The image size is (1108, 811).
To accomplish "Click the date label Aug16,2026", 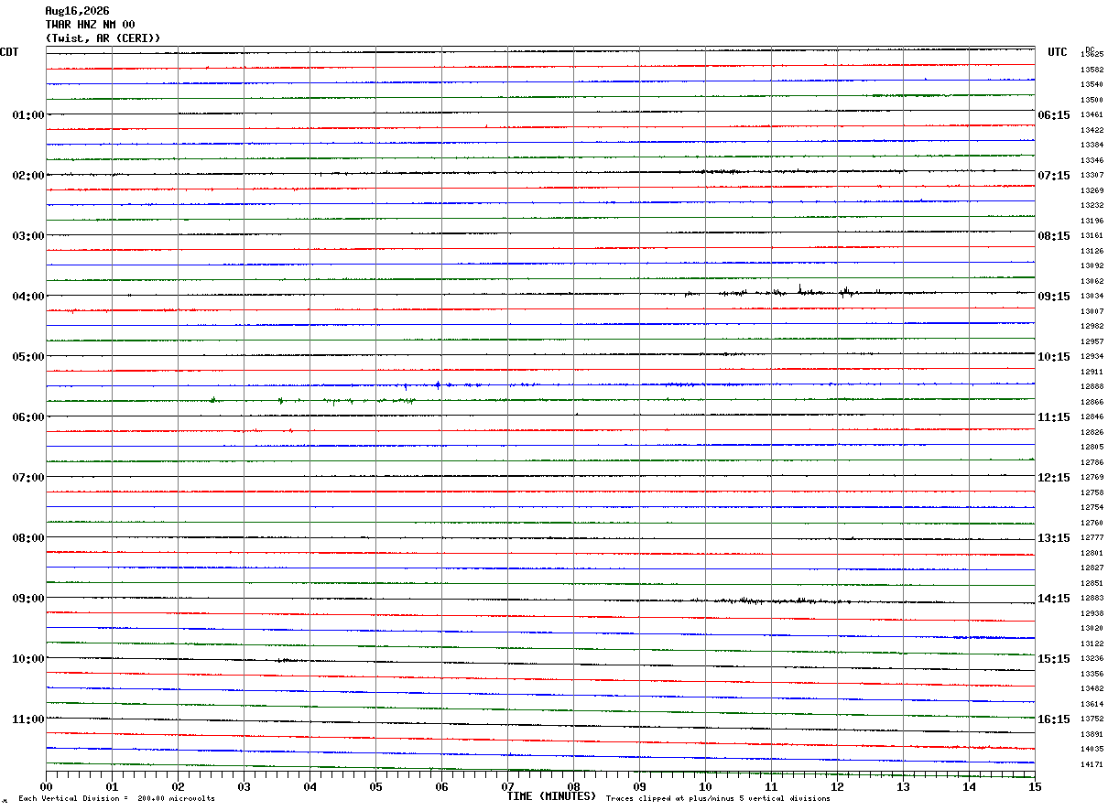I will click(77, 11).
